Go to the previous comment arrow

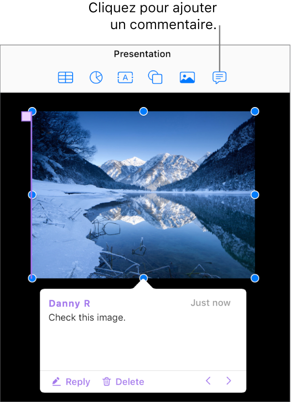click(x=208, y=381)
